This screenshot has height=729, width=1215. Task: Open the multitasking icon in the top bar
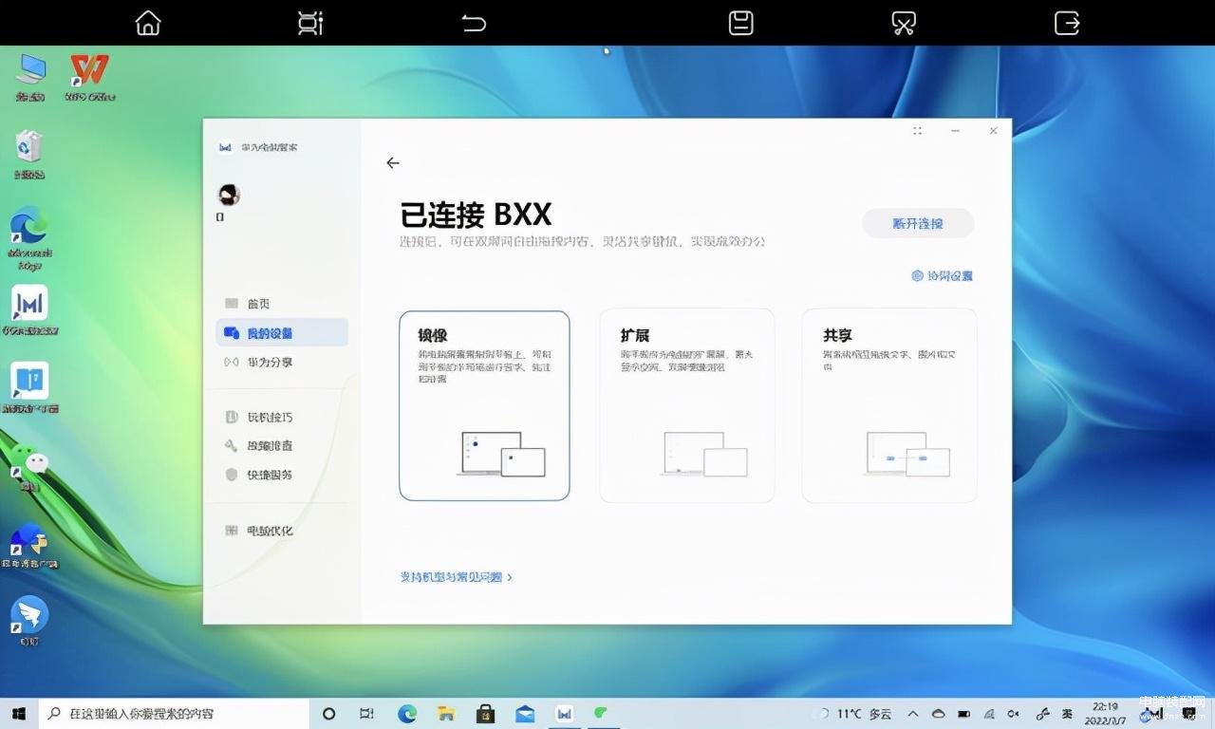(x=310, y=23)
